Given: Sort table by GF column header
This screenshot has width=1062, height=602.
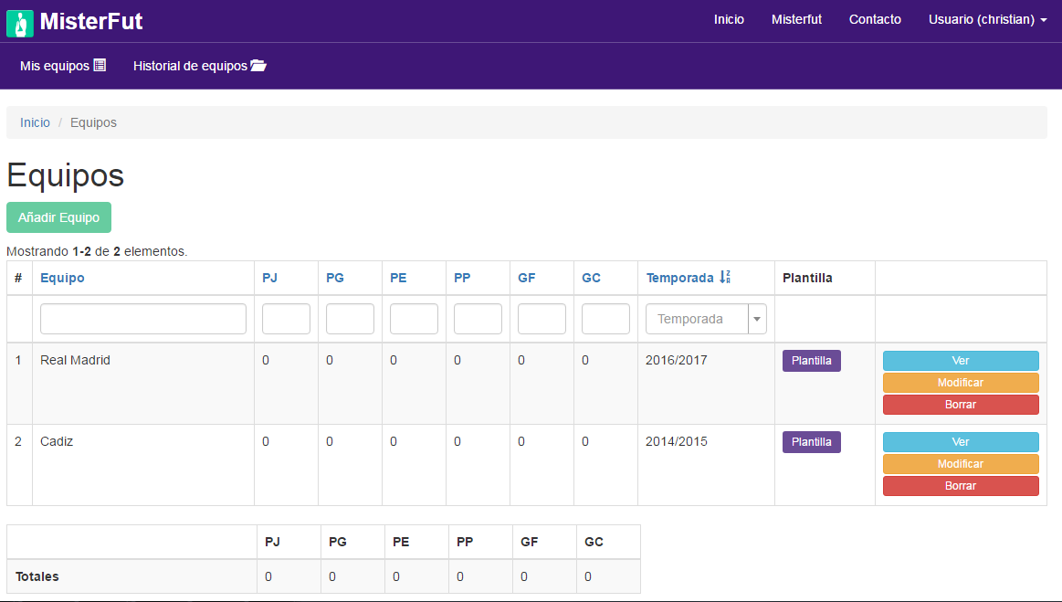Looking at the screenshot, I should (526, 278).
